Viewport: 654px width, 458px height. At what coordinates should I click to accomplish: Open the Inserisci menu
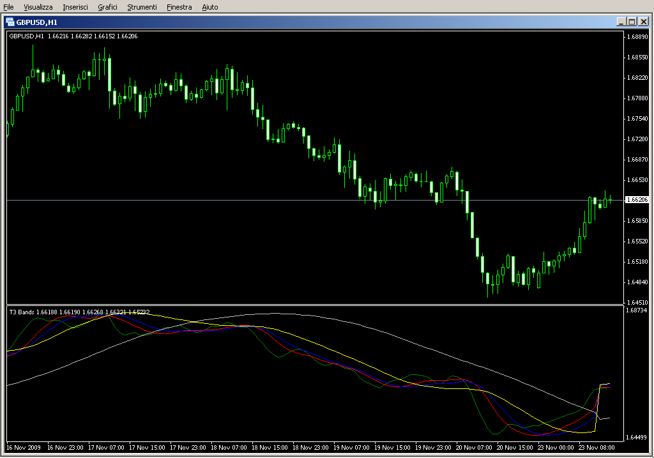click(x=75, y=7)
